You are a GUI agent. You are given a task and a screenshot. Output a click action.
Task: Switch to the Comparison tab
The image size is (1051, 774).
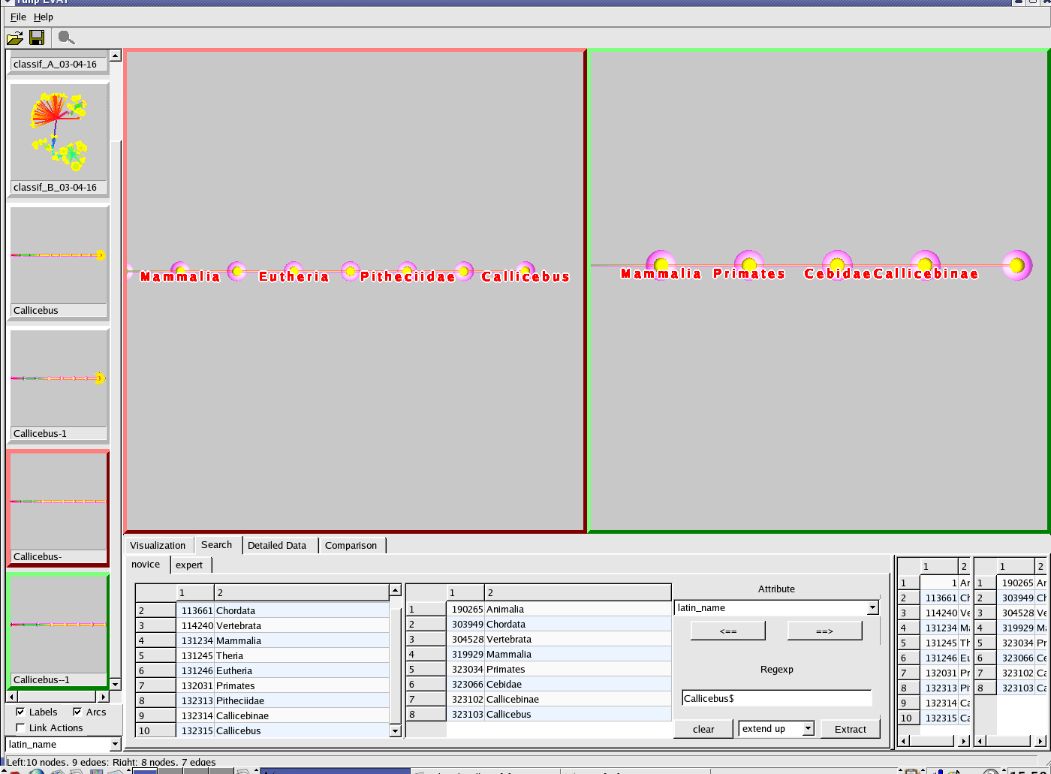[351, 545]
